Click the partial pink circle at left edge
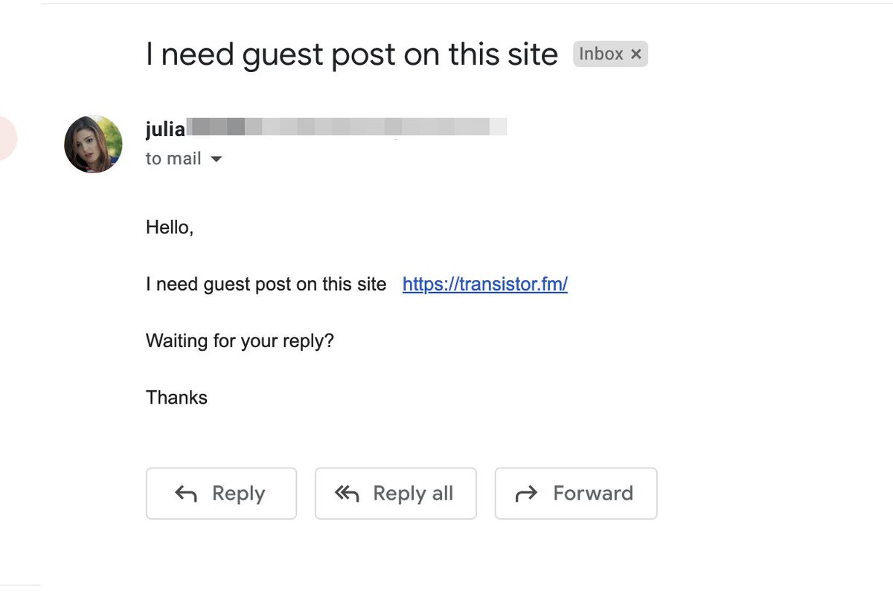Viewport: 893px width, 591px height. coord(6,139)
